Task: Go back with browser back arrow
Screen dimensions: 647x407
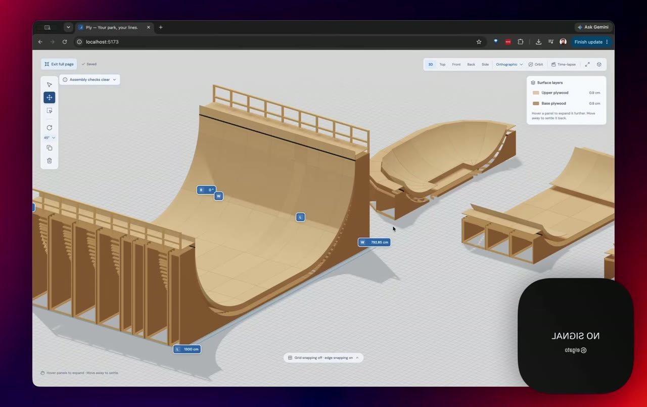Action: tap(40, 42)
